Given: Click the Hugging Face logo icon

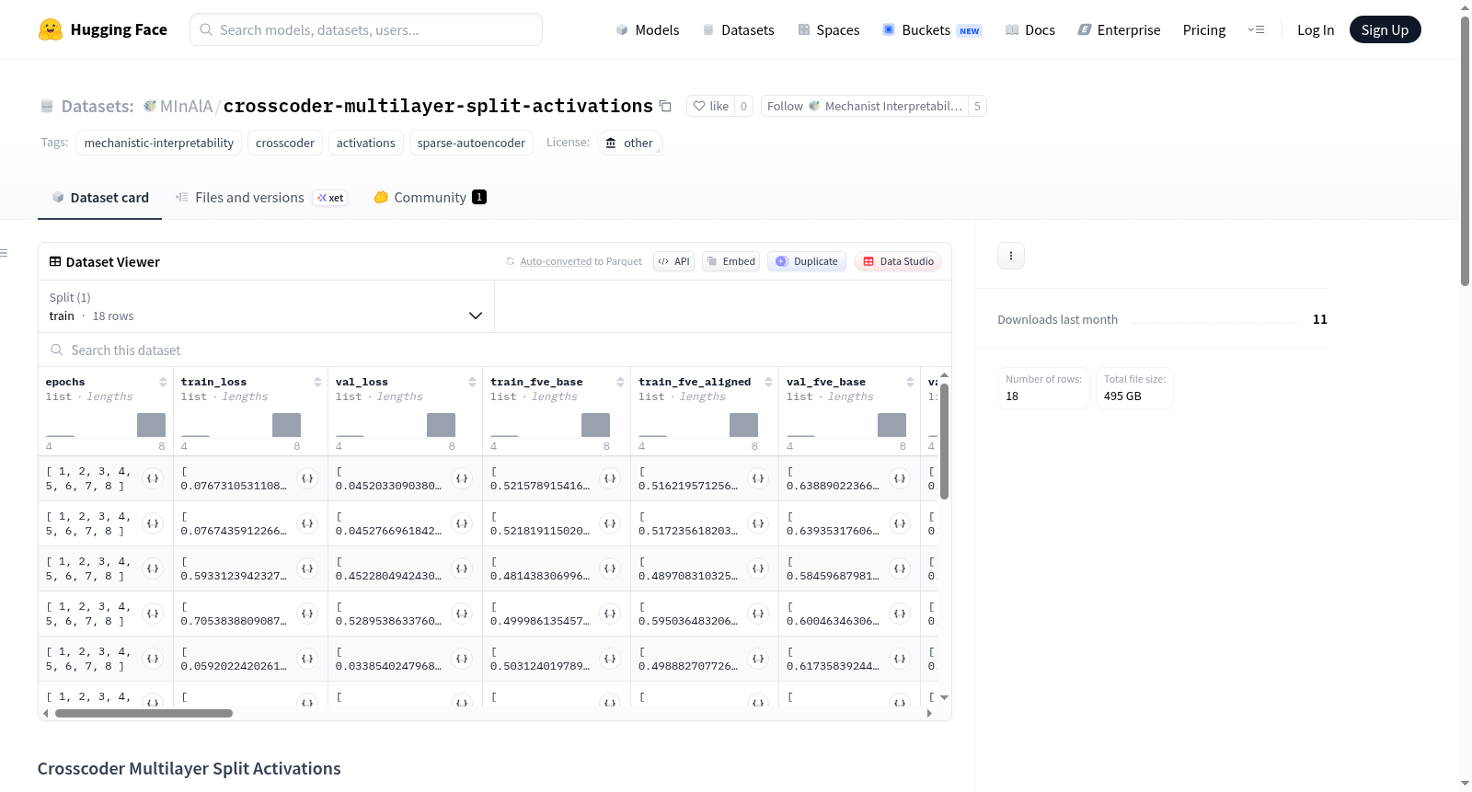Looking at the screenshot, I should tap(51, 29).
